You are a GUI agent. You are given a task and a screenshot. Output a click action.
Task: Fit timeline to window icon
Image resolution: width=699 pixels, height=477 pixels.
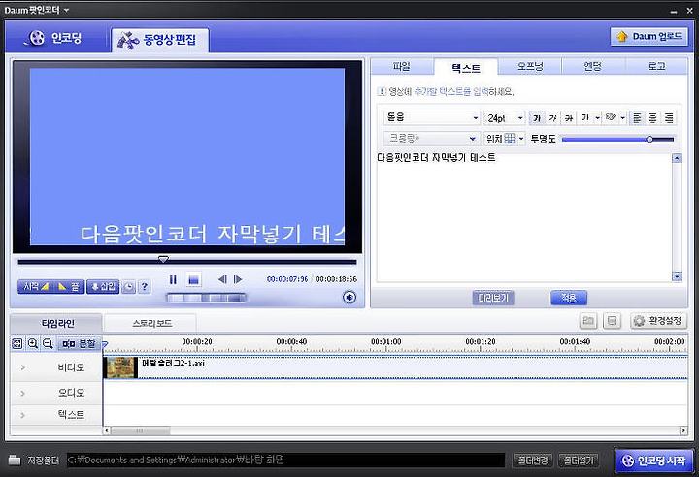17,343
